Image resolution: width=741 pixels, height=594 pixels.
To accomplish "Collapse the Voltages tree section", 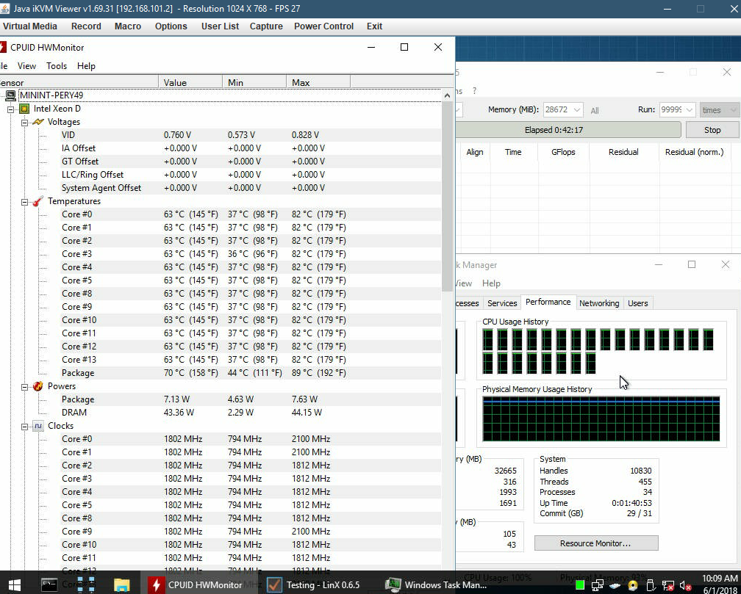I will tap(24, 123).
